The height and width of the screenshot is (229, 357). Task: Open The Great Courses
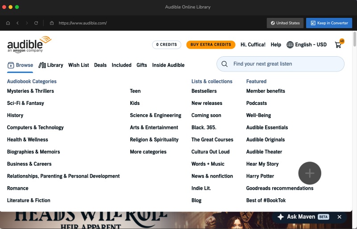coord(212,140)
